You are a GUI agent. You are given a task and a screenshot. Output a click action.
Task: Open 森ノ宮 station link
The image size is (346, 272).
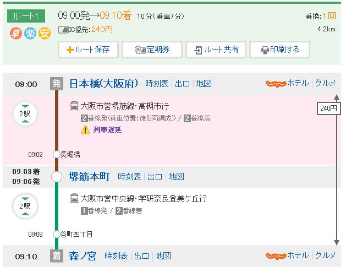pyautogui.click(x=83, y=257)
